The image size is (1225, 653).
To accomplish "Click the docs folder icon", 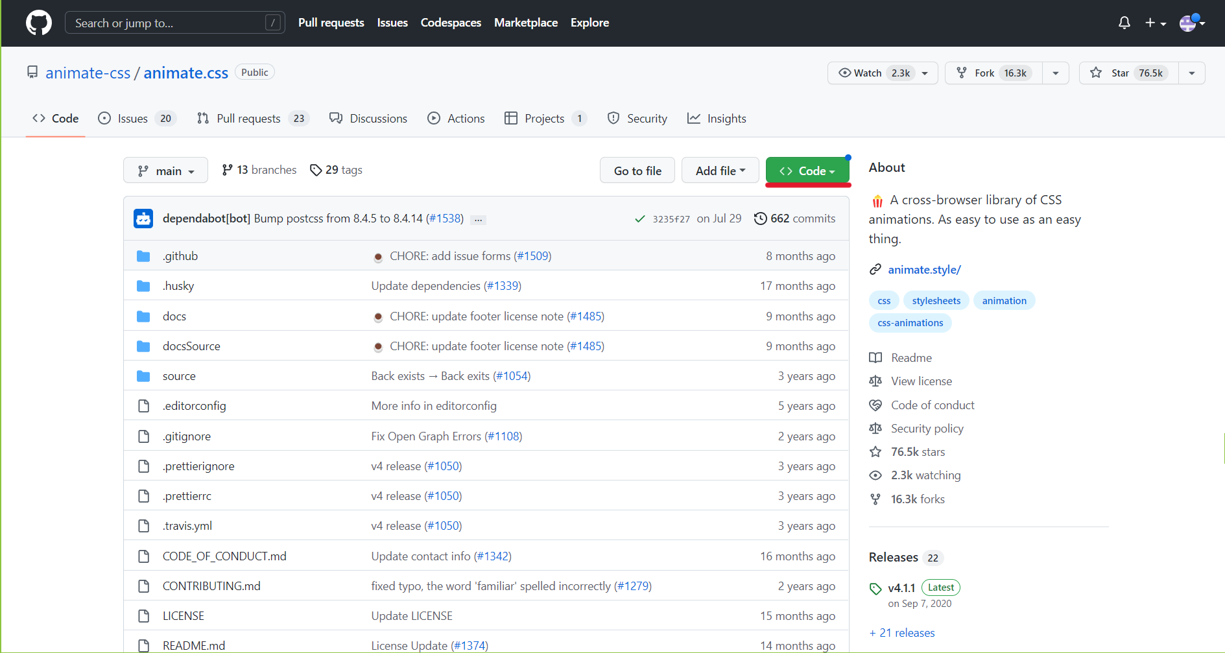I will click(x=143, y=316).
